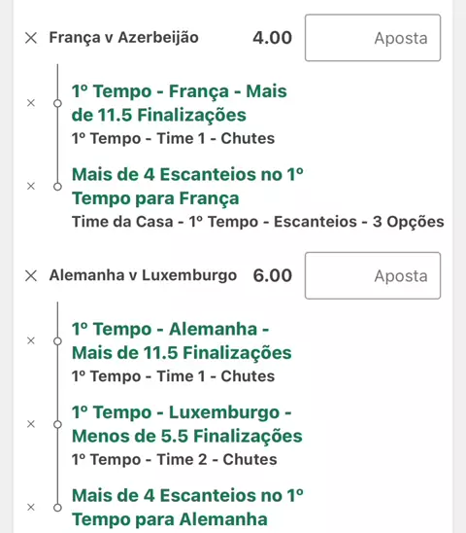Open Luxemburgo Menos de 5.5 Finalizações selection

[x=187, y=424]
